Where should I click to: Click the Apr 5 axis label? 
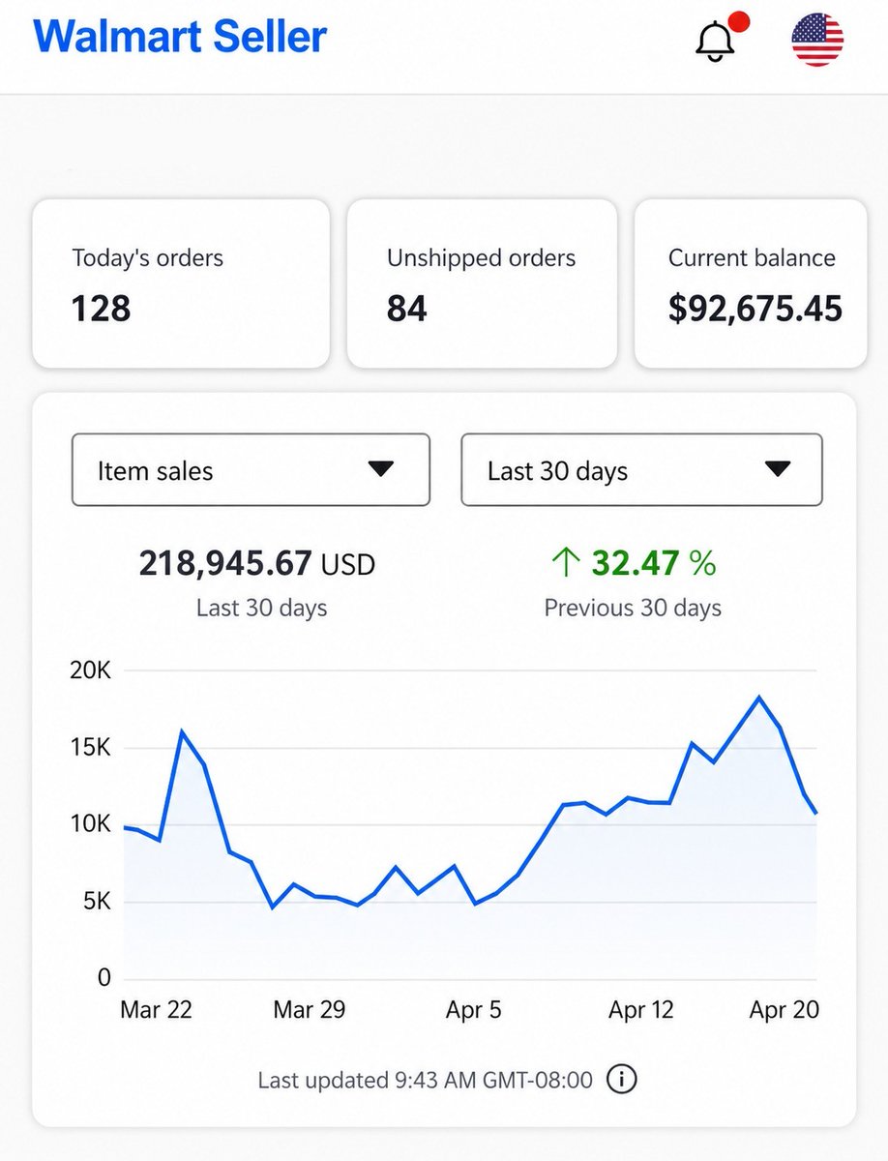coord(474,1010)
